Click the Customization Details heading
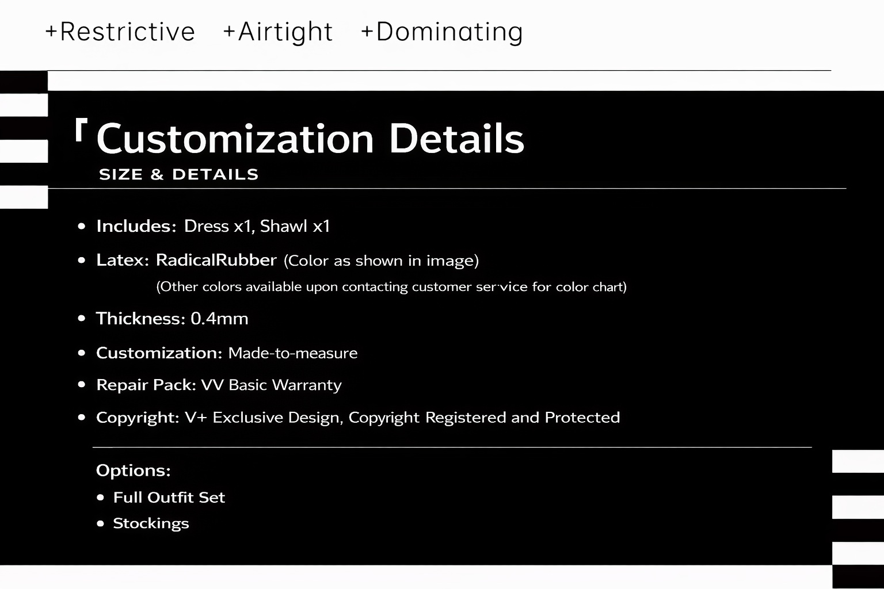 point(310,139)
